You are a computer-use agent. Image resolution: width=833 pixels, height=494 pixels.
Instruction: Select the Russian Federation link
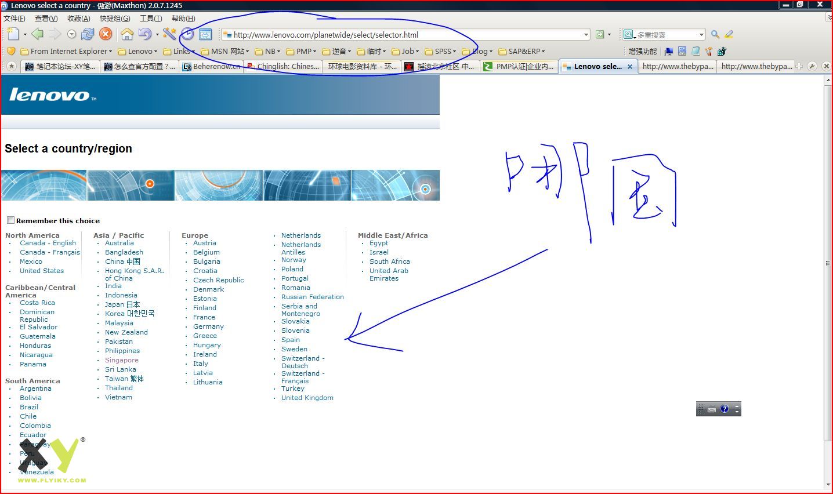(x=313, y=297)
